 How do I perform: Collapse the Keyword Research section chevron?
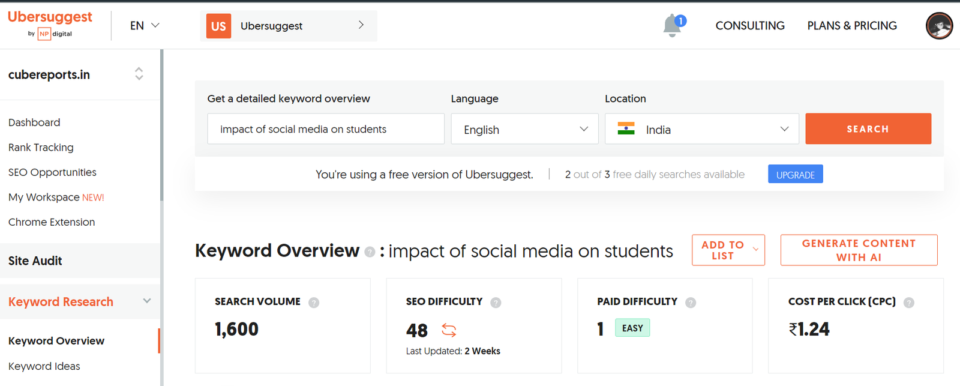tap(147, 301)
